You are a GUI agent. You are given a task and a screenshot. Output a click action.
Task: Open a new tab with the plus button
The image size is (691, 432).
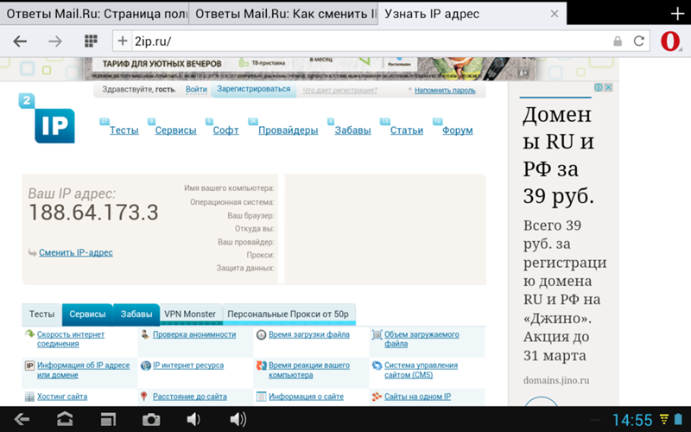coord(677,14)
